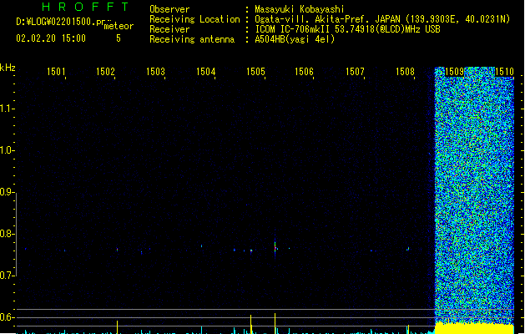Click the 1505 time axis marker
This screenshot has height=334, width=525.
(x=255, y=72)
